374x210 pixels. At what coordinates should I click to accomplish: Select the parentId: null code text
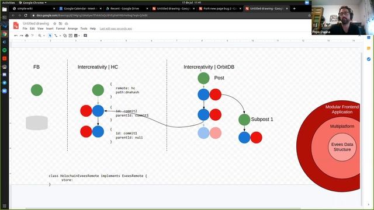click(x=129, y=138)
